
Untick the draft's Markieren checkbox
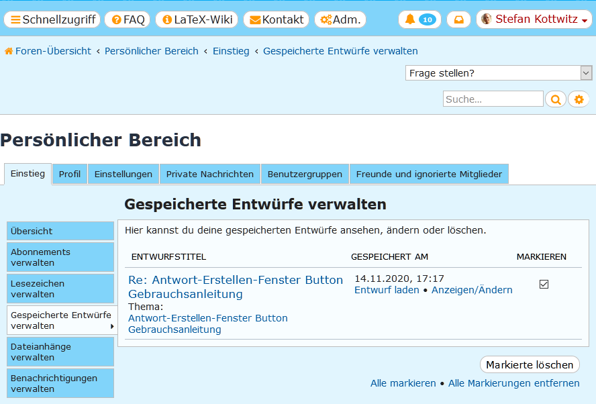point(544,285)
